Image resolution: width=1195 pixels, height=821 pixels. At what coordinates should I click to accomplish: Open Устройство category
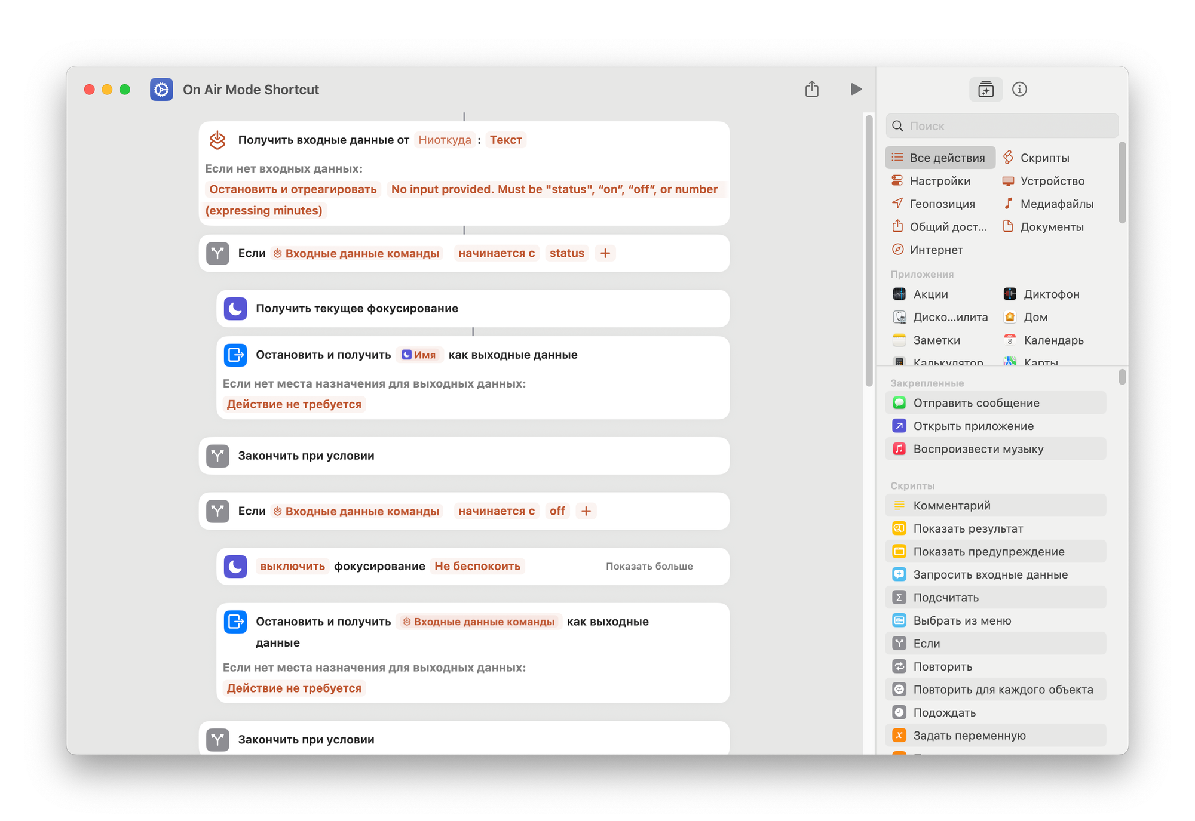tap(1052, 181)
